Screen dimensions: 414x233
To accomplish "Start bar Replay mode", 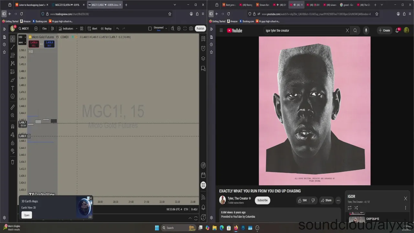I will point(106,28).
